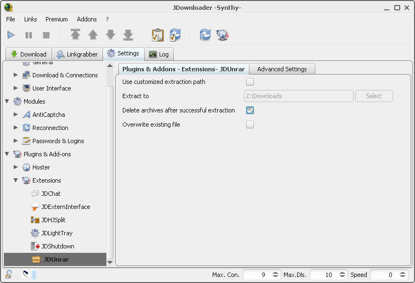Click the status bar speed meter icon
This screenshot has width=415, height=283.
(25, 274)
